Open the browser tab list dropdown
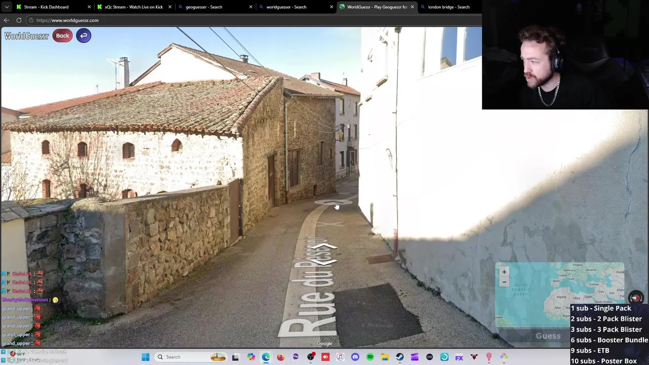Image resolution: width=649 pixels, height=365 pixels. pos(7,7)
